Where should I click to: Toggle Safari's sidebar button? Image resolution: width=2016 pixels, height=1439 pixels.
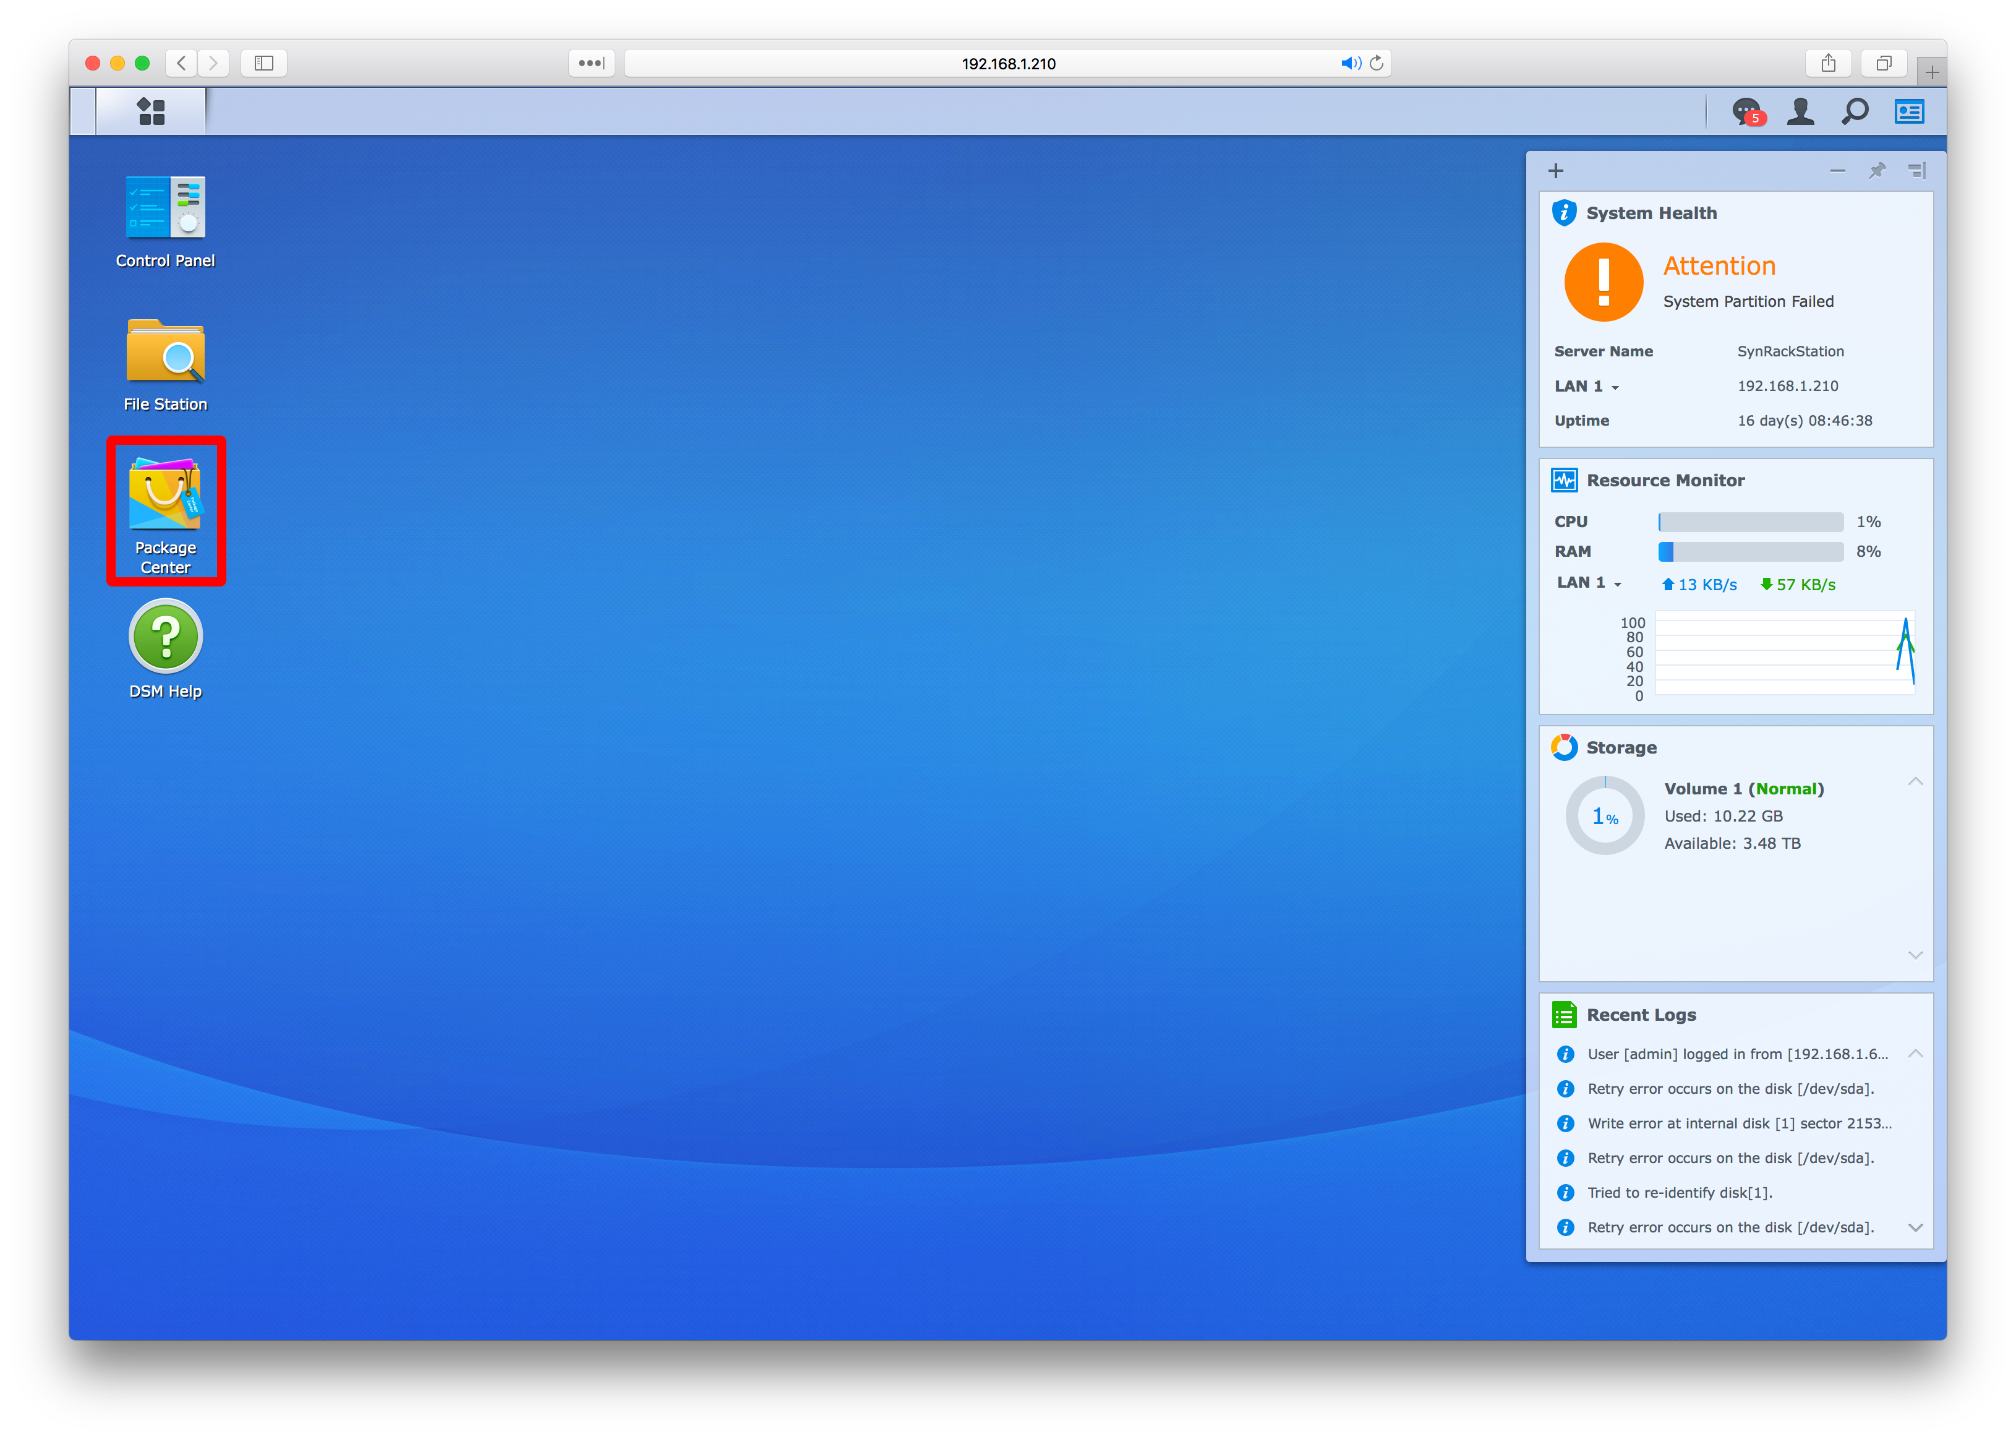[x=264, y=63]
